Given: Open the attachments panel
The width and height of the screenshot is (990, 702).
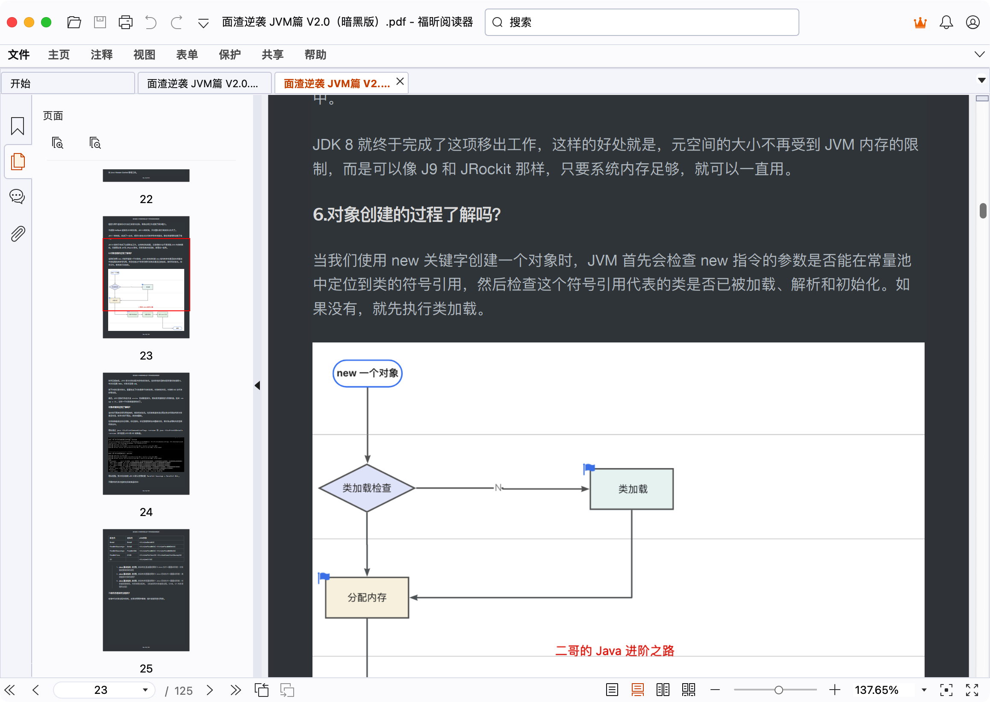Looking at the screenshot, I should pos(17,233).
